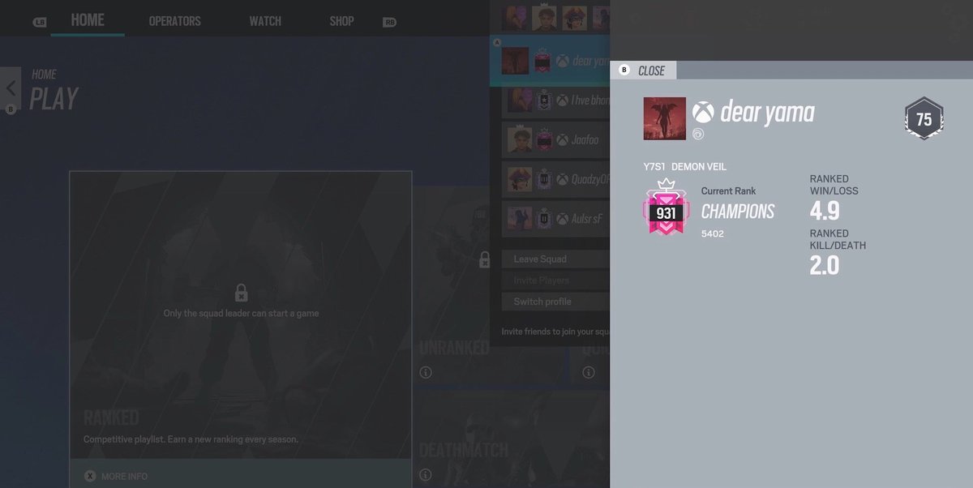Click the B button icon beside CLOSE
973x488 pixels.
pos(624,71)
